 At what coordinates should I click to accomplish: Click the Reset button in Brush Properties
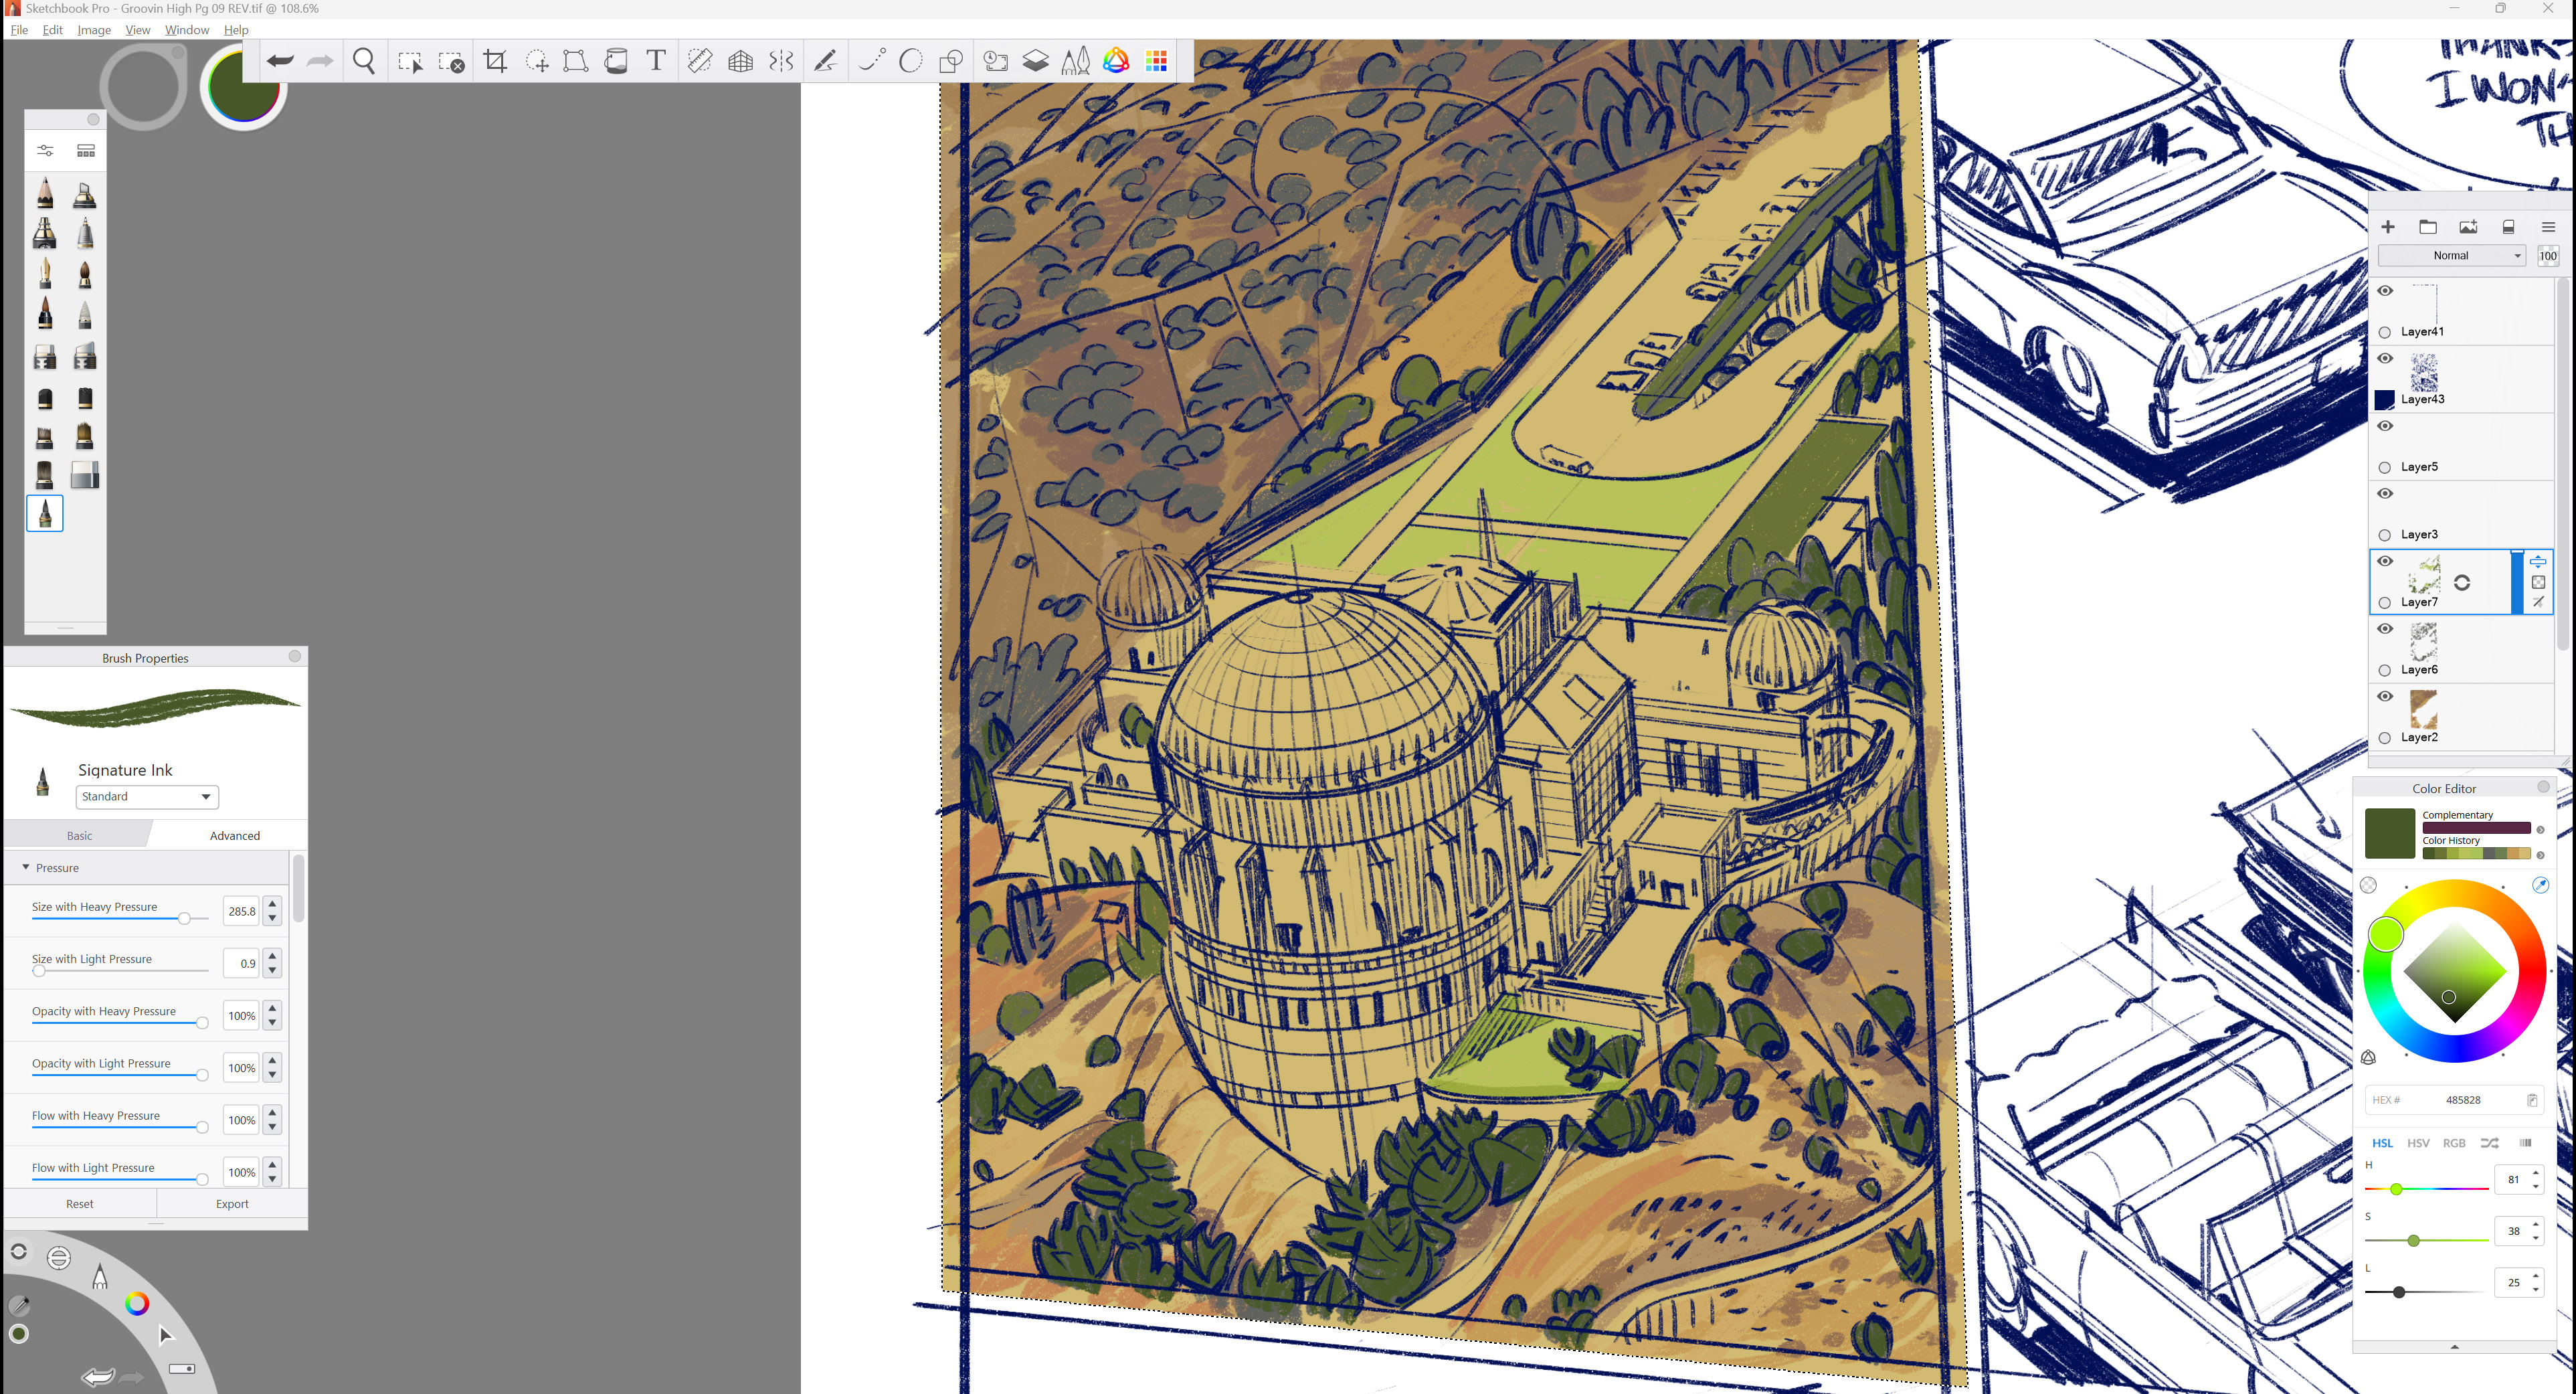[80, 1203]
